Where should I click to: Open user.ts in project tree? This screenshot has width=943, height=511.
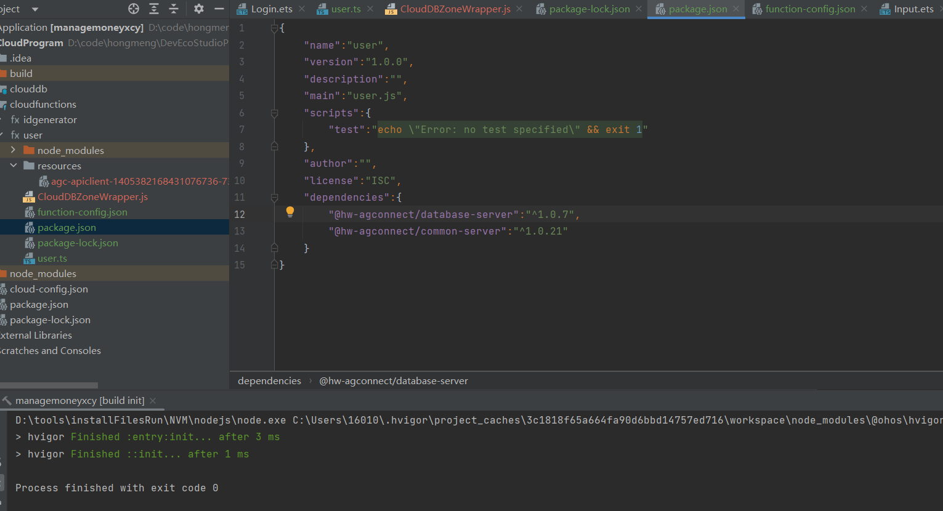[52, 259]
